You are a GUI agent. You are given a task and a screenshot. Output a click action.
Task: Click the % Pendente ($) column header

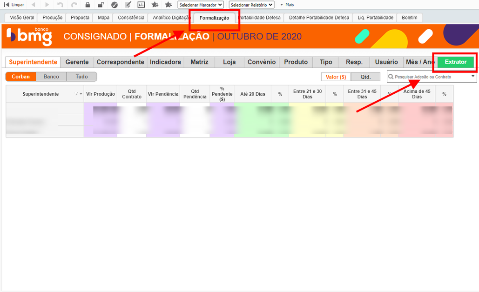coord(222,94)
